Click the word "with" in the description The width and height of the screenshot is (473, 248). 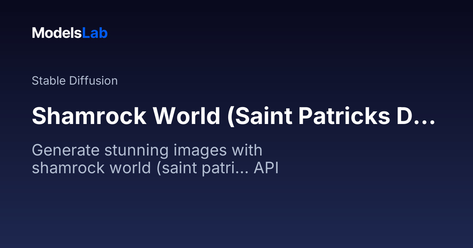point(247,150)
